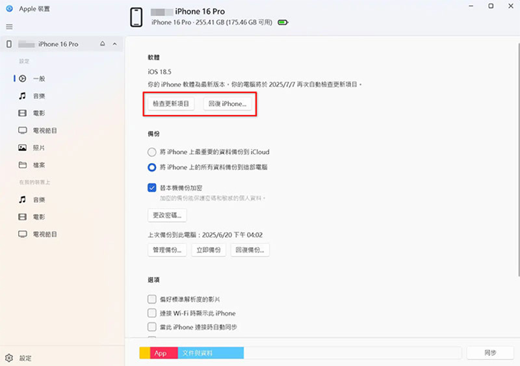The width and height of the screenshot is (520, 366).
Task: Click the vertical scrollbar on the right
Action: coord(519,159)
